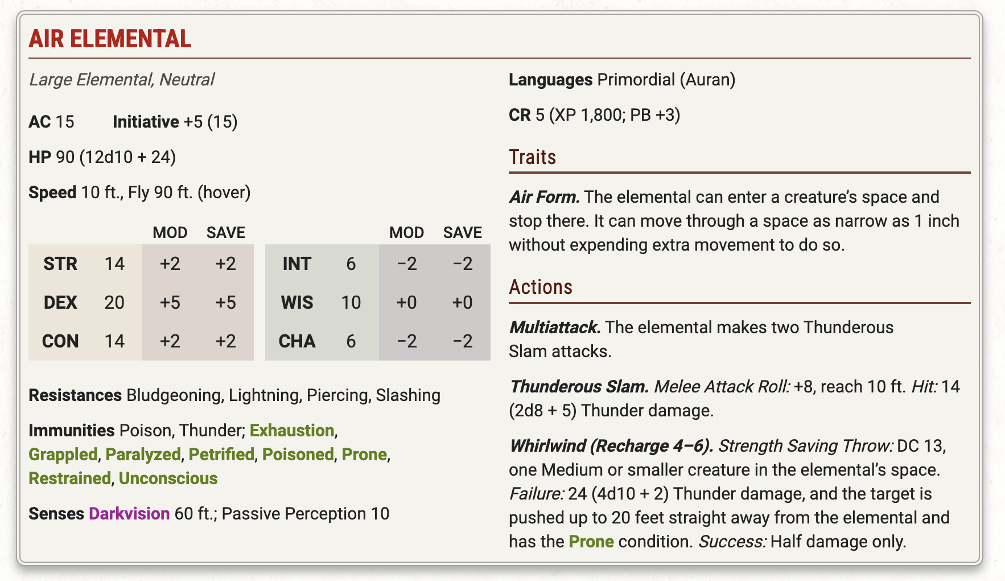
Task: Open the Darkvision sense link
Action: click(x=129, y=513)
